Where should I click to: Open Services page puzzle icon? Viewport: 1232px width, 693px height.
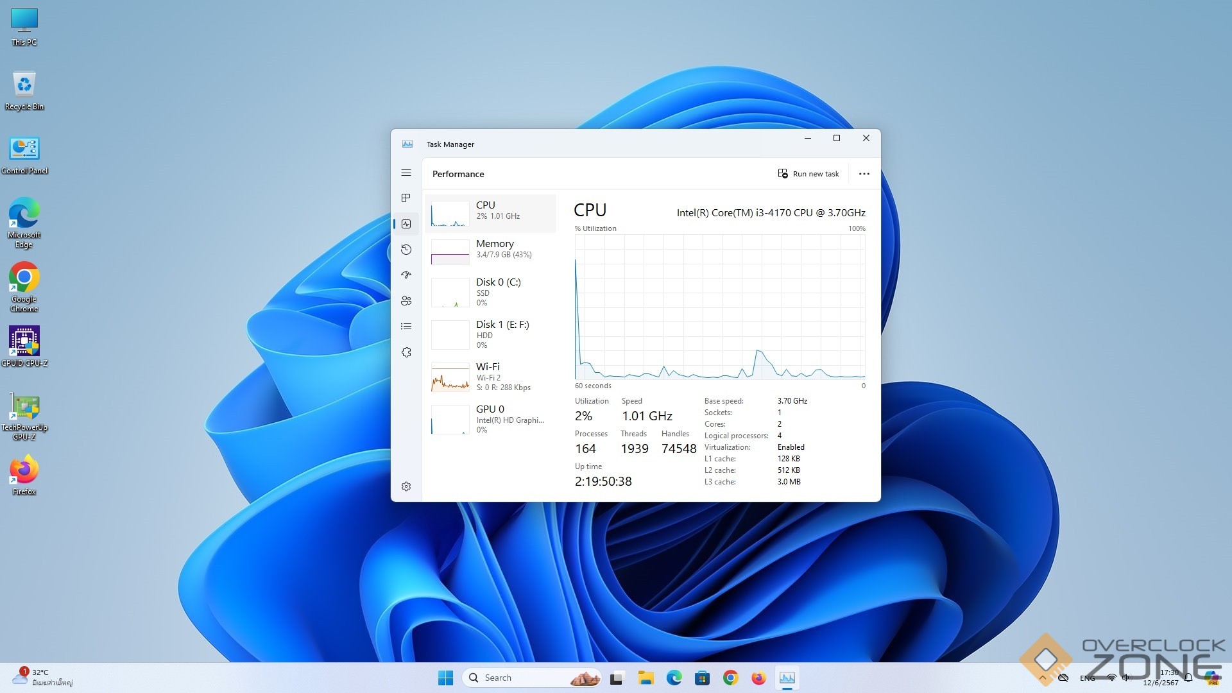[406, 352]
